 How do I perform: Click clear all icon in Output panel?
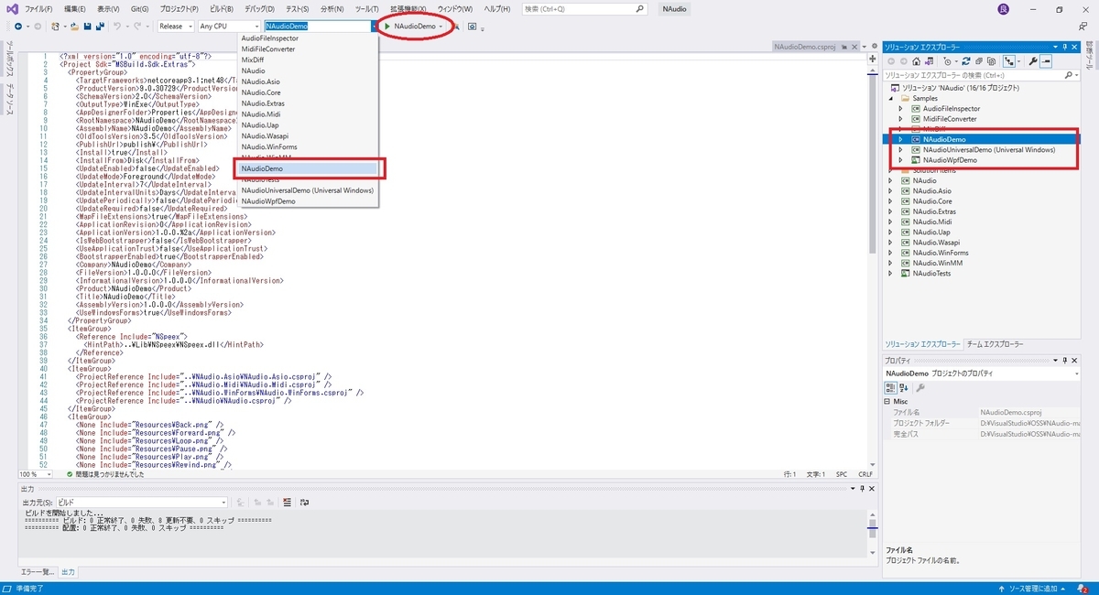tap(287, 503)
